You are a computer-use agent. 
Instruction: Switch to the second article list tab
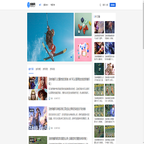[38, 69]
